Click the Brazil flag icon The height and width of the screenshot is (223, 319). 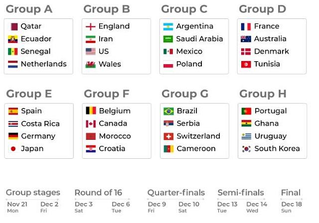(x=168, y=111)
